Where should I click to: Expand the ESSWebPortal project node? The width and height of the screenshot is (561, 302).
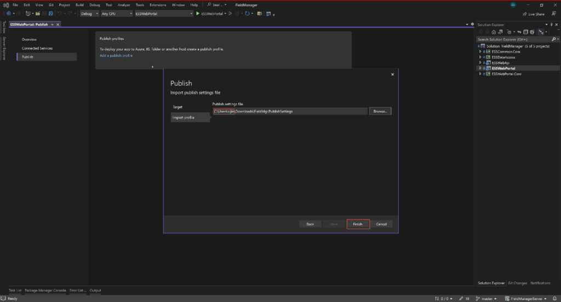click(x=480, y=68)
